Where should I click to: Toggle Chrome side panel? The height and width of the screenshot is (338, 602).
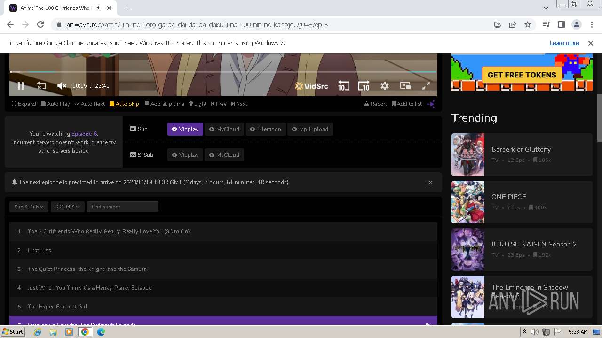click(561, 24)
